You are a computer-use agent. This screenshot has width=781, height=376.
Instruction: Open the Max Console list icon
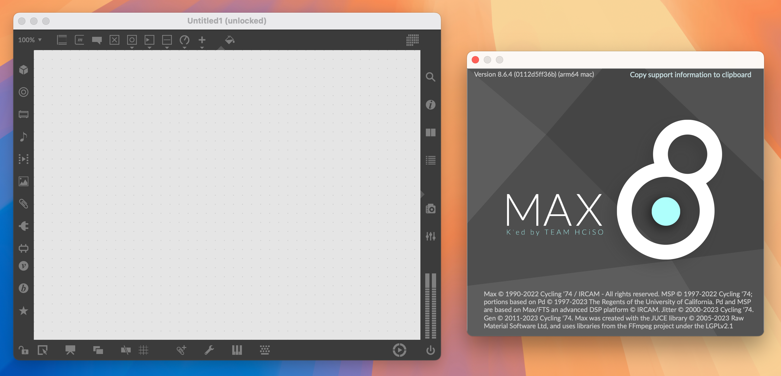(431, 160)
